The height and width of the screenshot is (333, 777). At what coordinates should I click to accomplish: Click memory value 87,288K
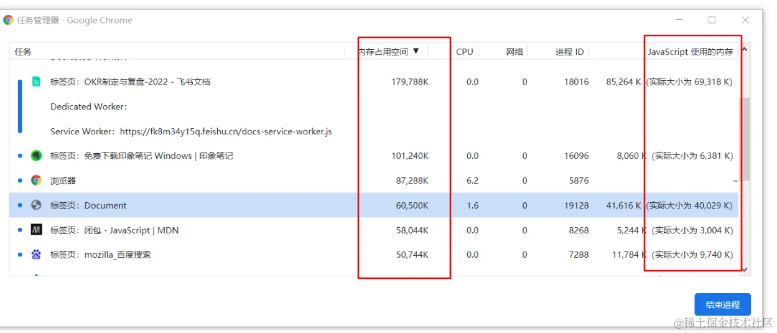click(x=412, y=181)
